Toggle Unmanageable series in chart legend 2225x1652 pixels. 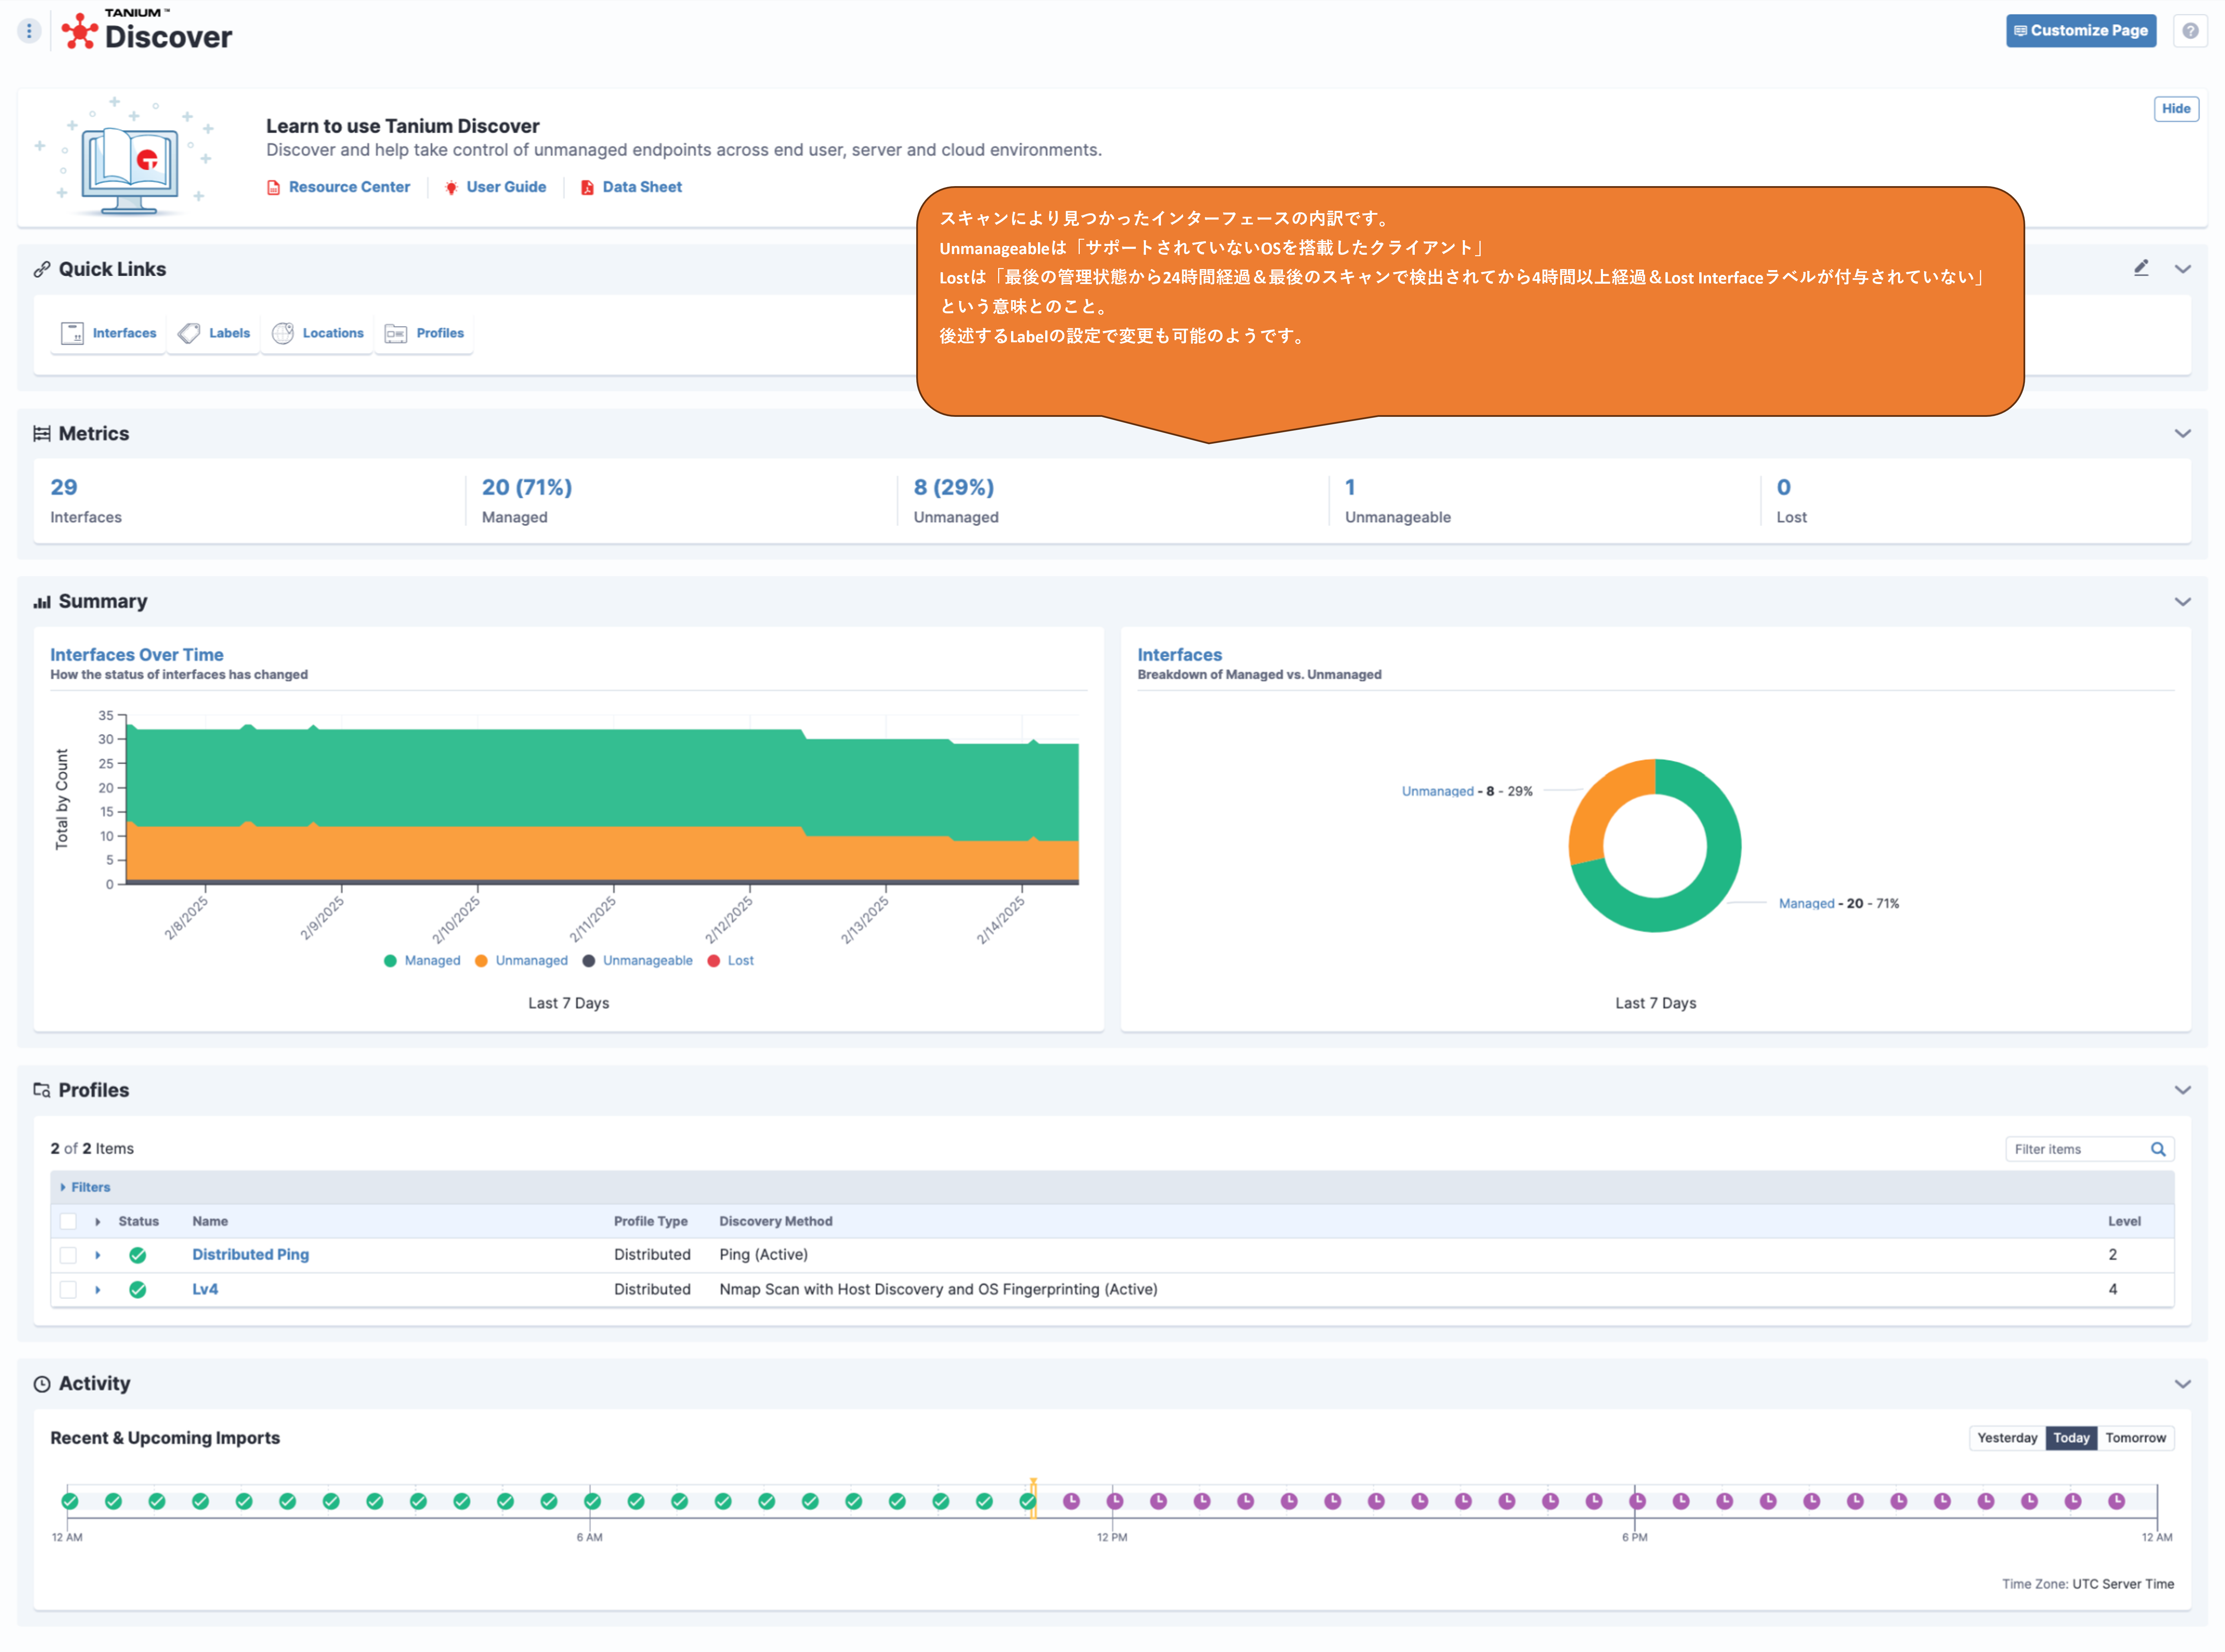coord(637,961)
